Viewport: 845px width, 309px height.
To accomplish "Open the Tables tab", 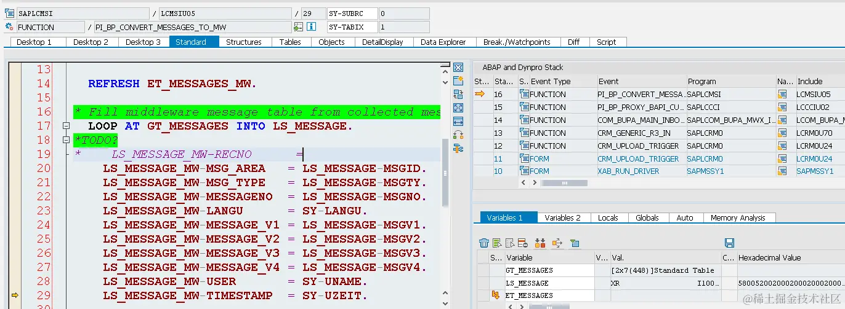I will [x=290, y=42].
